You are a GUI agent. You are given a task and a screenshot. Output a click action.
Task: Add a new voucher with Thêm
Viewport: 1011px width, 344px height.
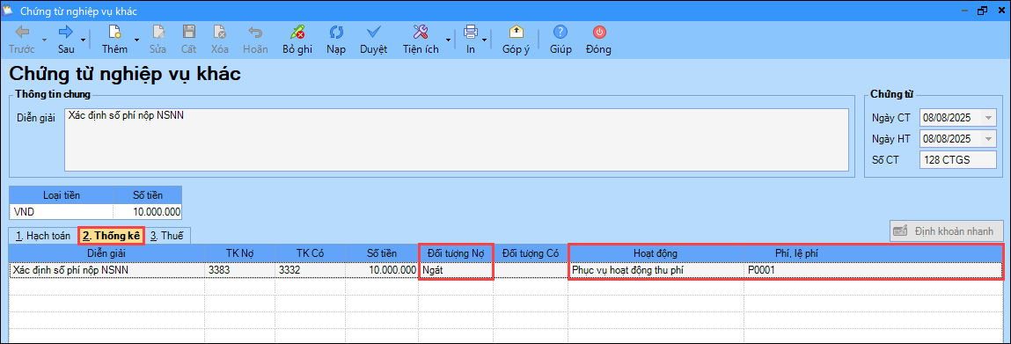tap(114, 40)
